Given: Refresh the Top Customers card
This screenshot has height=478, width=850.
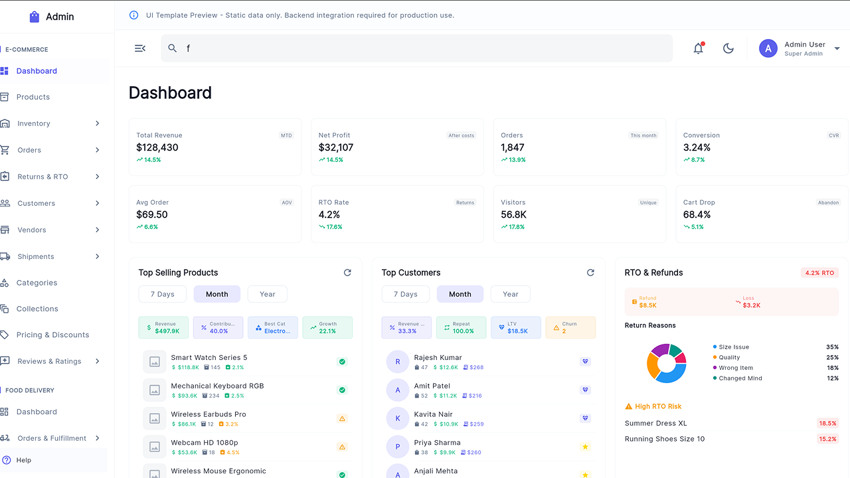Looking at the screenshot, I should 590,273.
